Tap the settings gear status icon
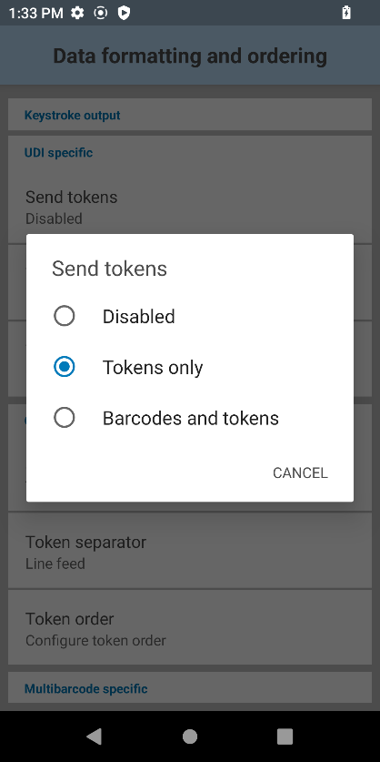The width and height of the screenshot is (380, 762). pos(77,13)
